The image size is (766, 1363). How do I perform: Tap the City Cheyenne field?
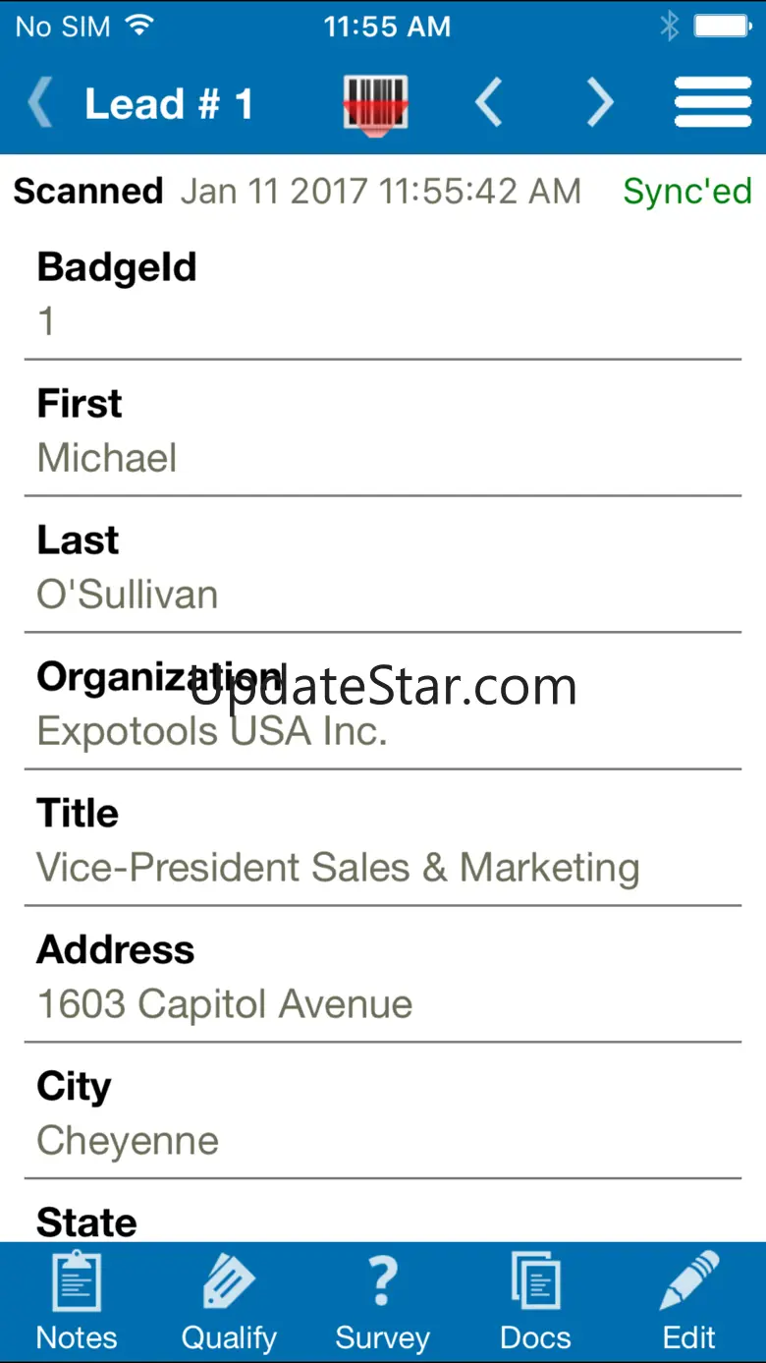click(128, 1141)
